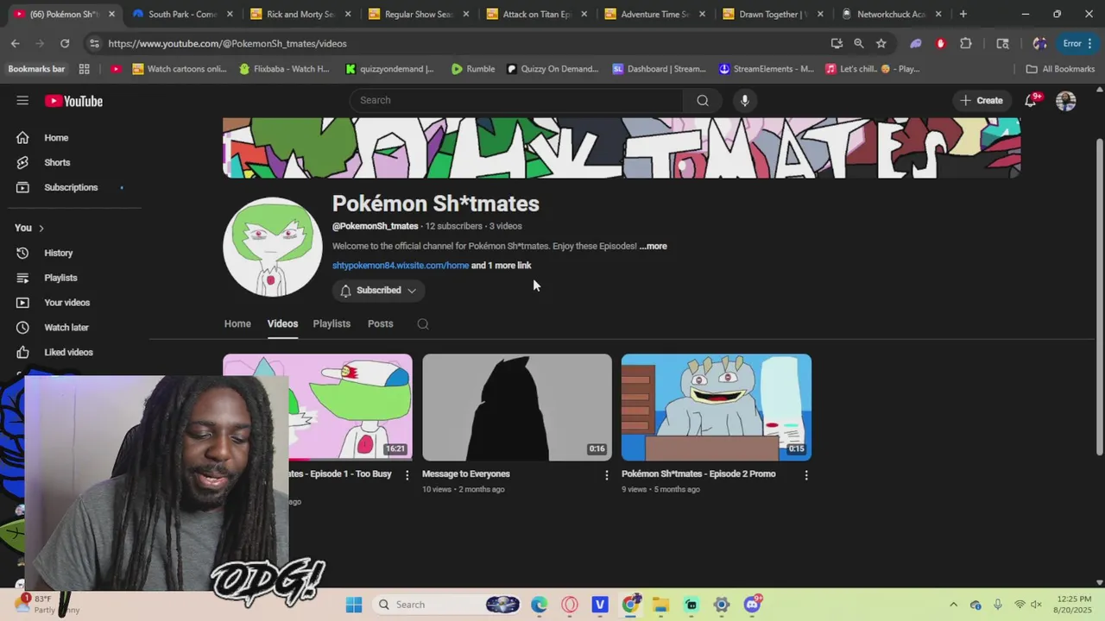Click the YouTube search input field
The width and height of the screenshot is (1105, 621).
click(516, 100)
